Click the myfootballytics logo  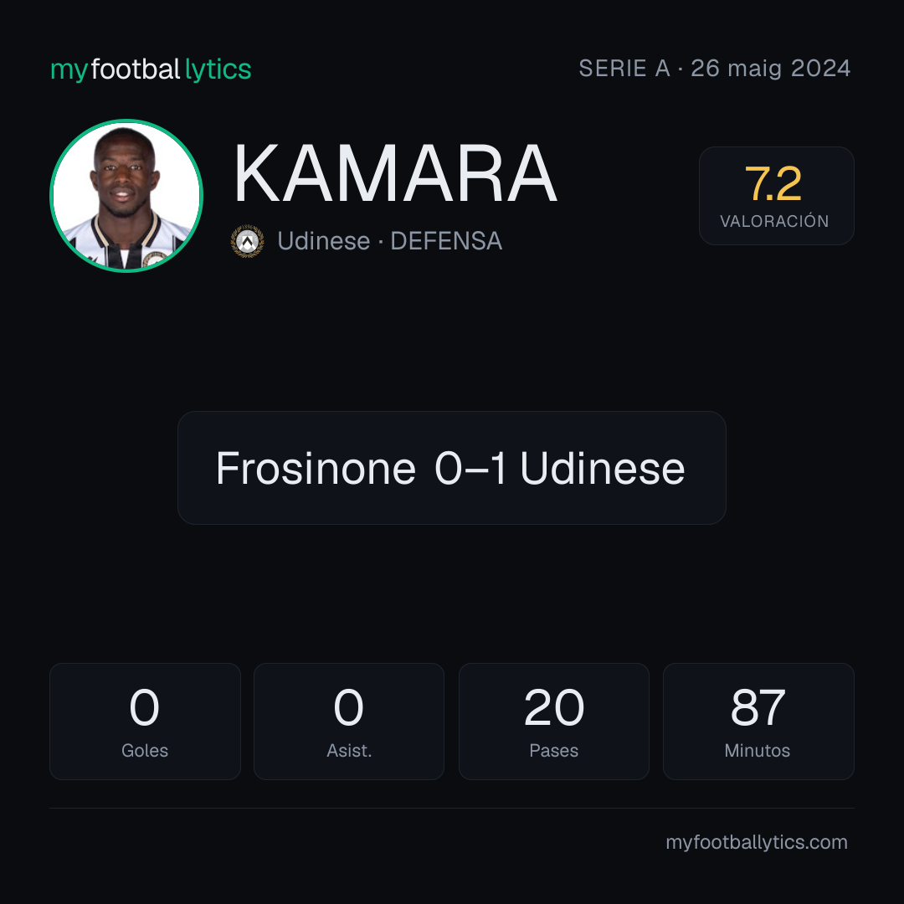pos(151,69)
